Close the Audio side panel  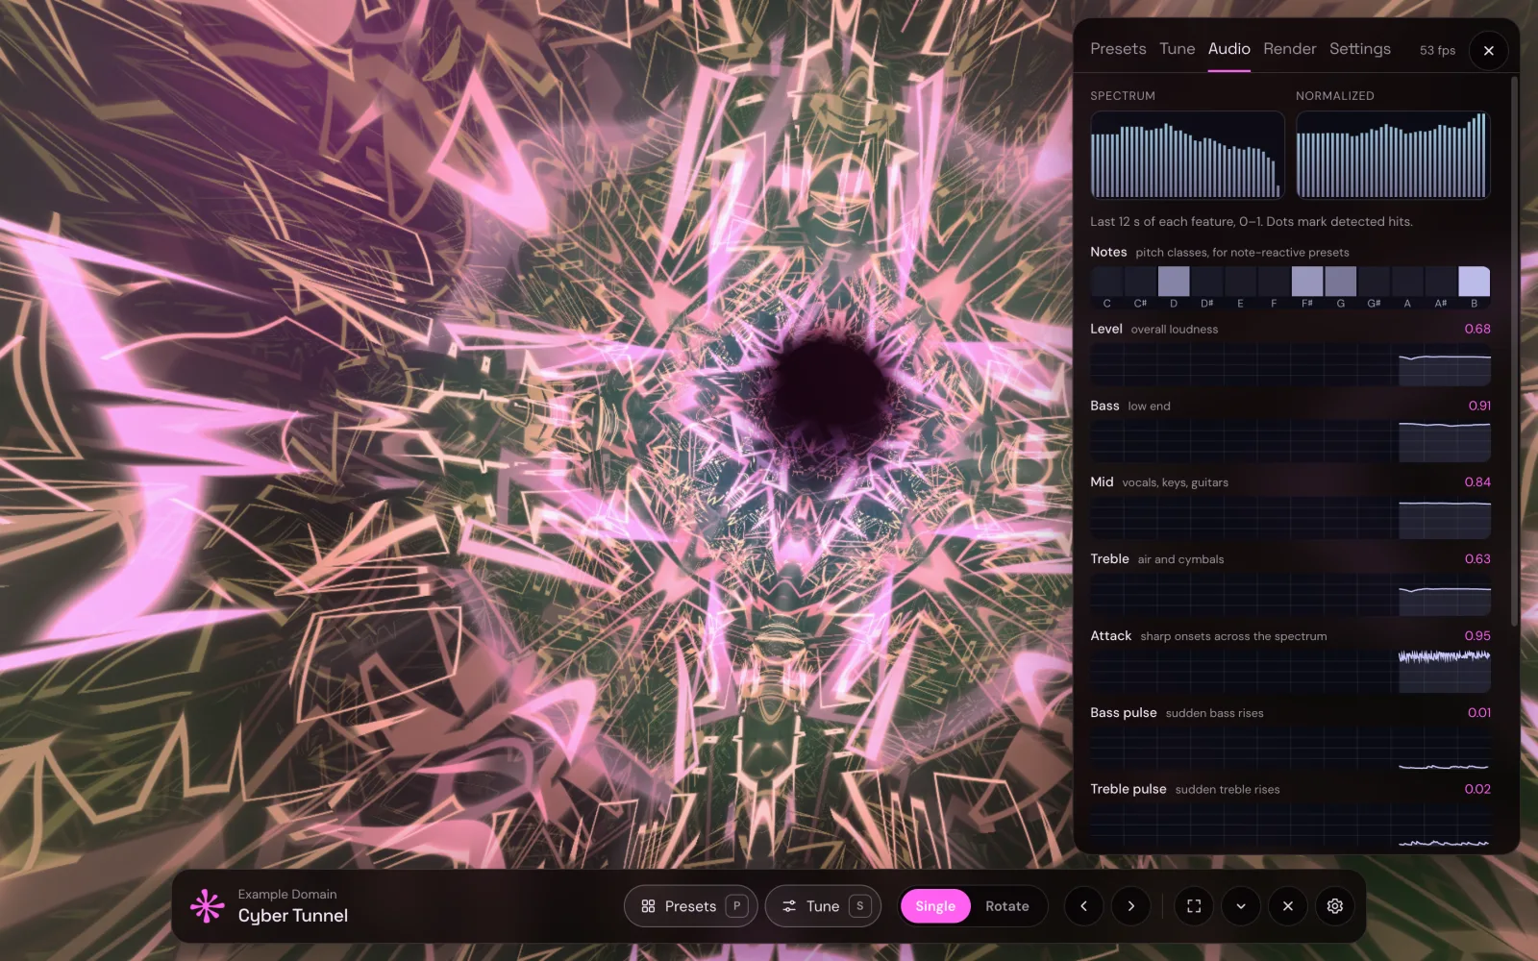[x=1488, y=50]
